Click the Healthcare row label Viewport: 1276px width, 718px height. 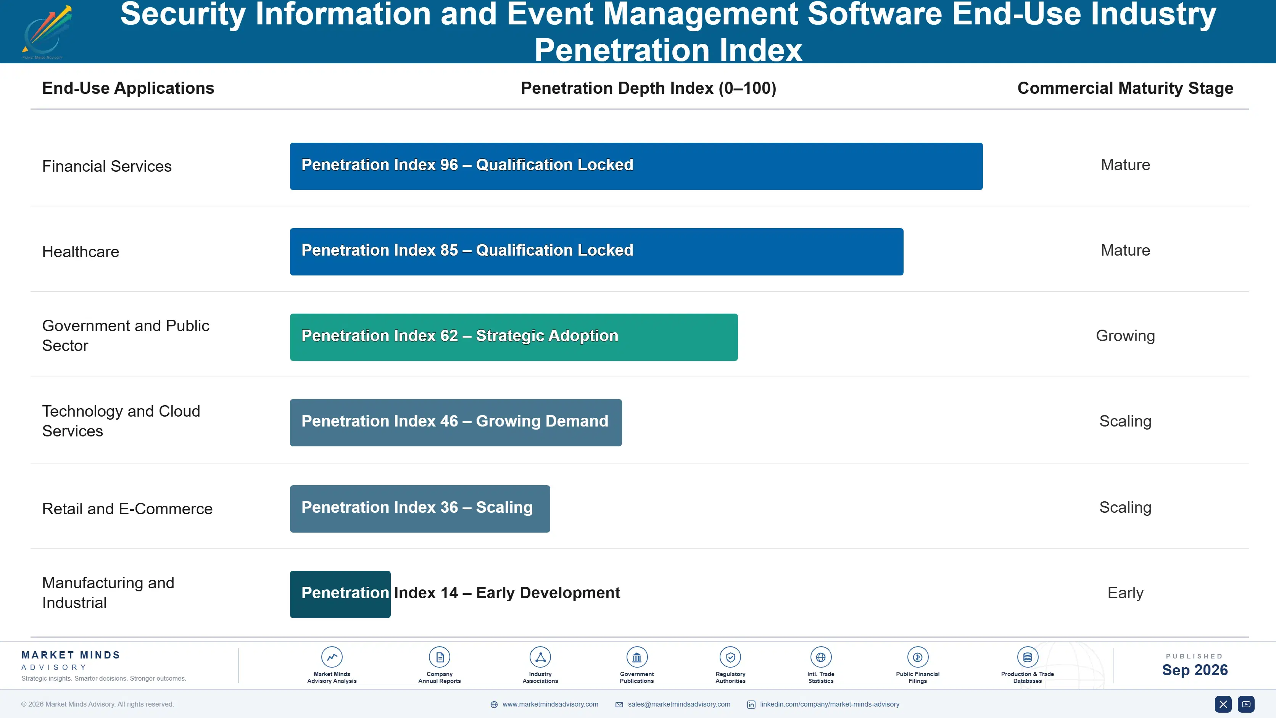(x=81, y=251)
